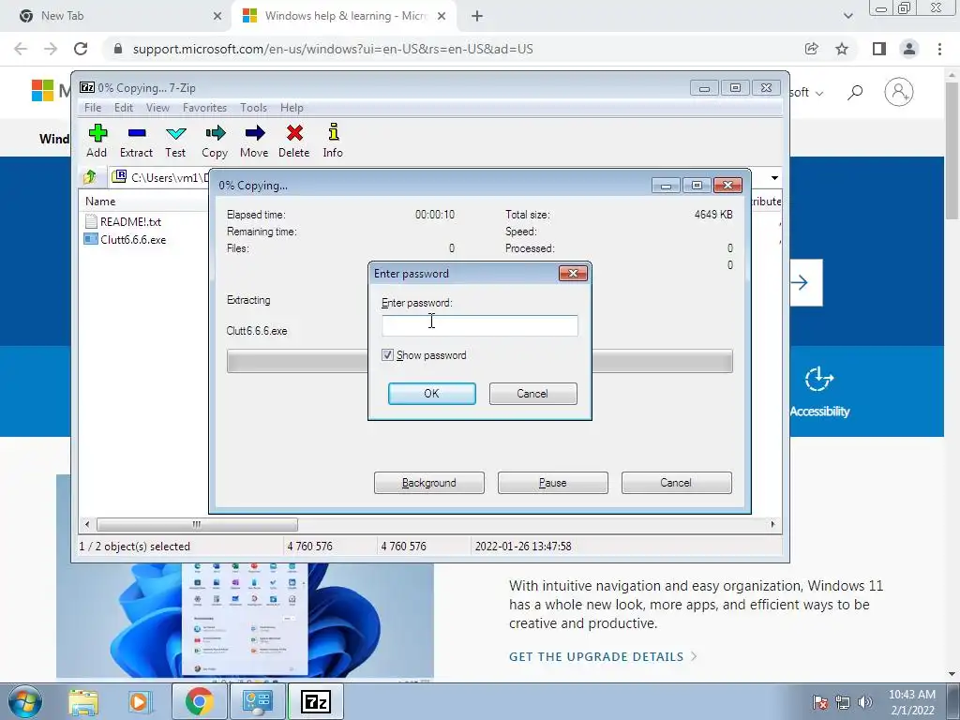The image size is (960, 720).
Task: Click into the Enter password field
Action: pyautogui.click(x=479, y=325)
